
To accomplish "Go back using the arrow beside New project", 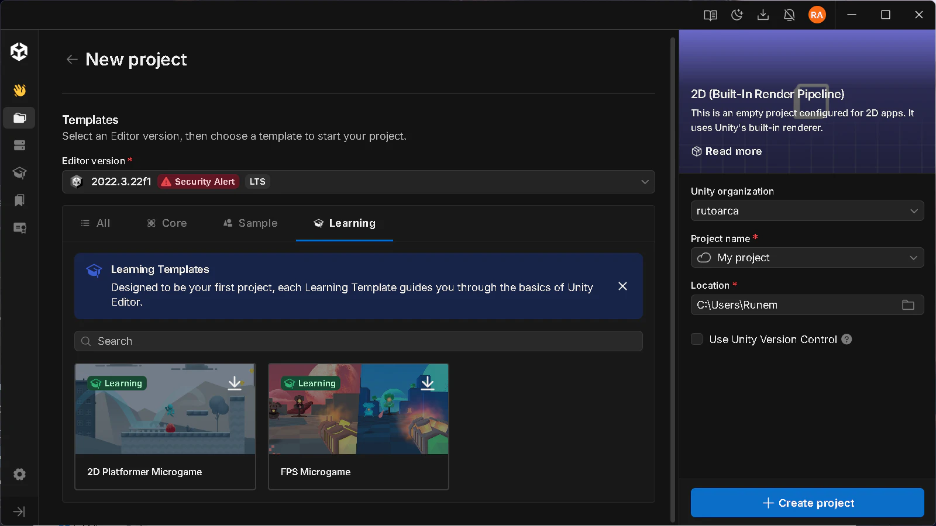I will tap(72, 59).
